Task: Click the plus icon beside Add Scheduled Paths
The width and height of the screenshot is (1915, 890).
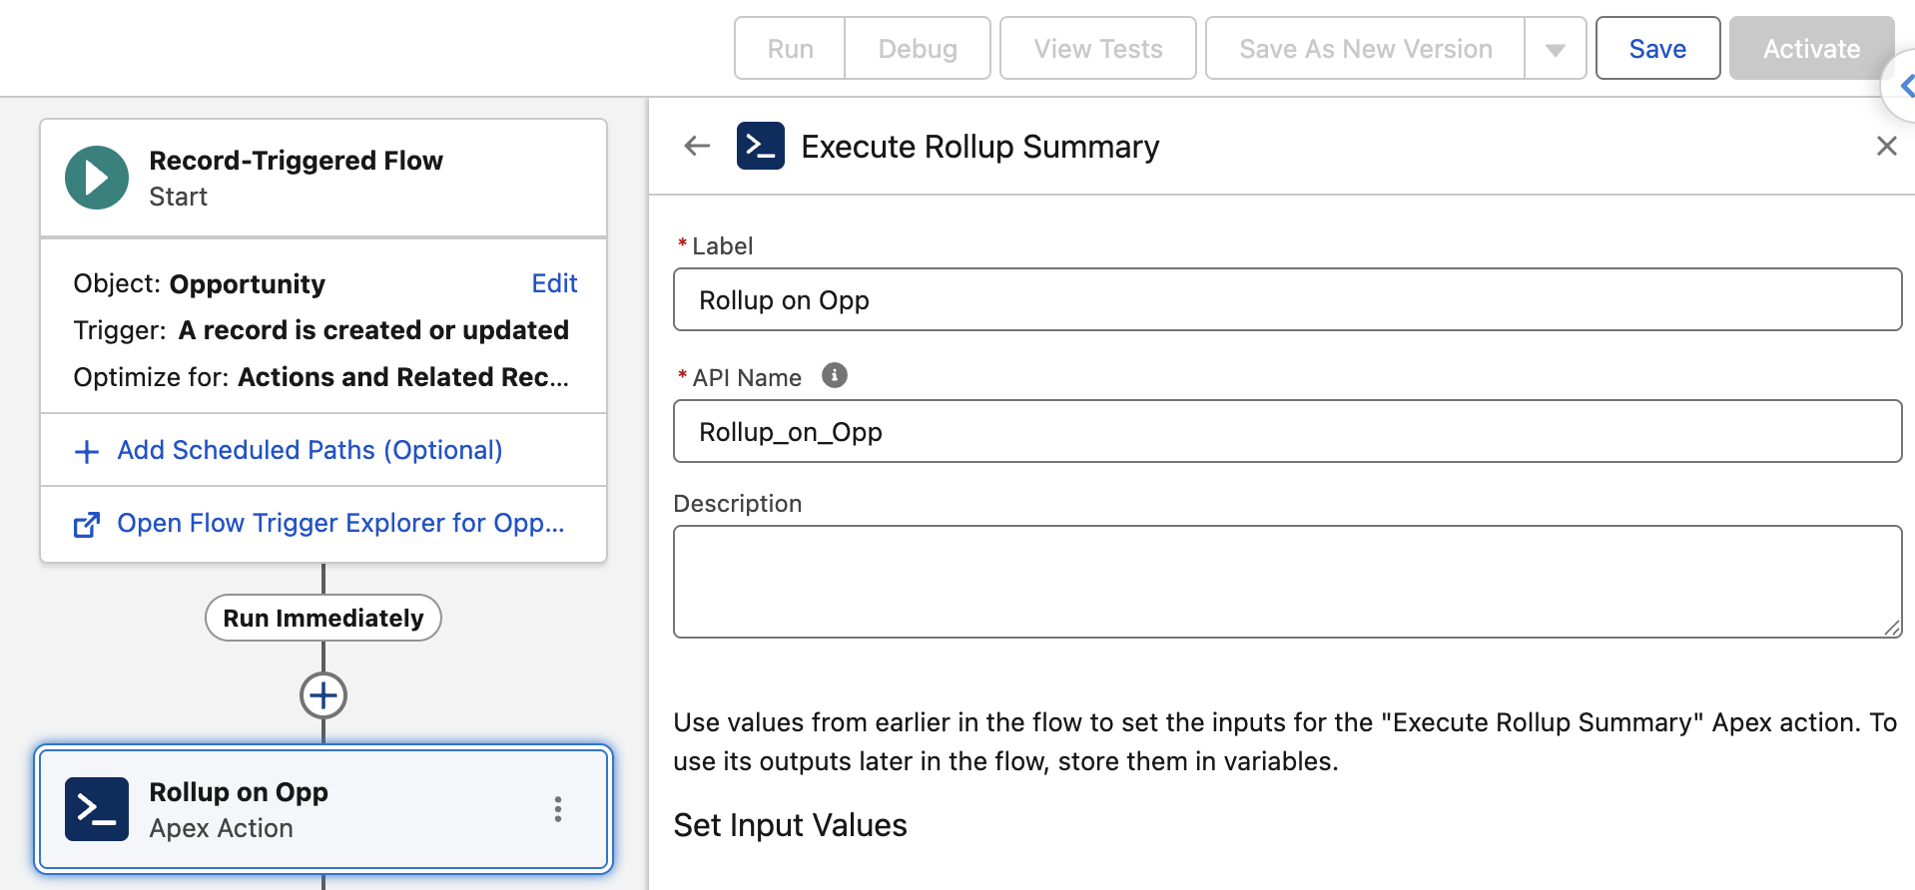Action: [x=87, y=452]
